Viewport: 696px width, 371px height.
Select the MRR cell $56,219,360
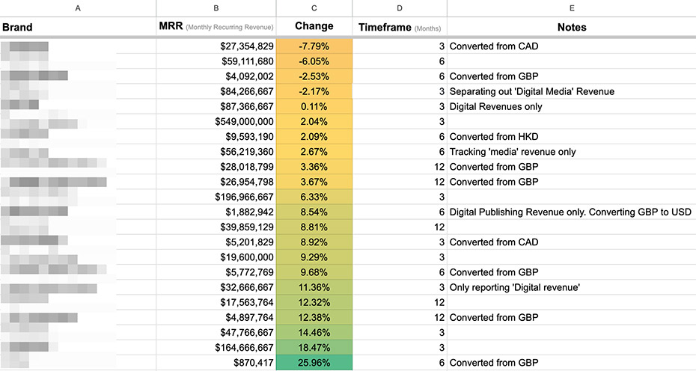(216, 152)
